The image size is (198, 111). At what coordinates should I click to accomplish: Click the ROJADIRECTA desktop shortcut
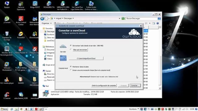(49, 5)
